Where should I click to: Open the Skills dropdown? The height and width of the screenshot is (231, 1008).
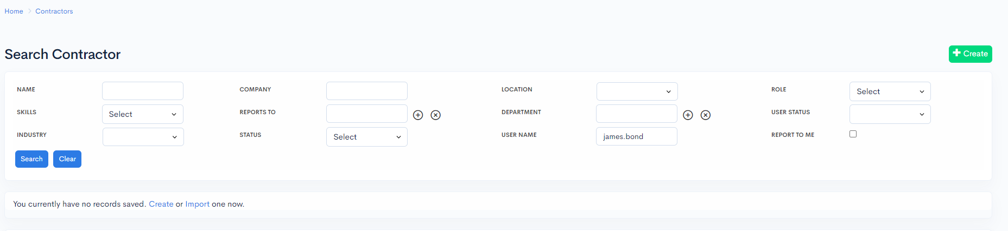(x=143, y=114)
